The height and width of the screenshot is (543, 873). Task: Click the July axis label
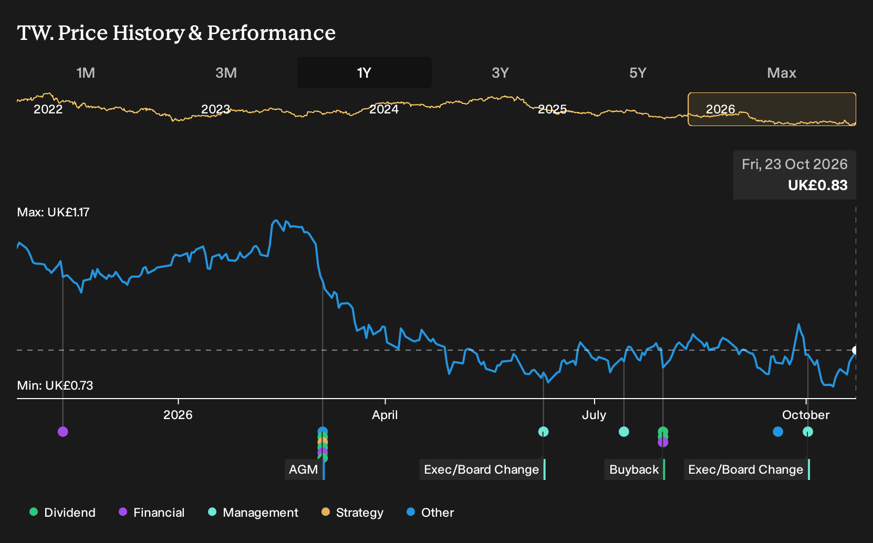[594, 415]
